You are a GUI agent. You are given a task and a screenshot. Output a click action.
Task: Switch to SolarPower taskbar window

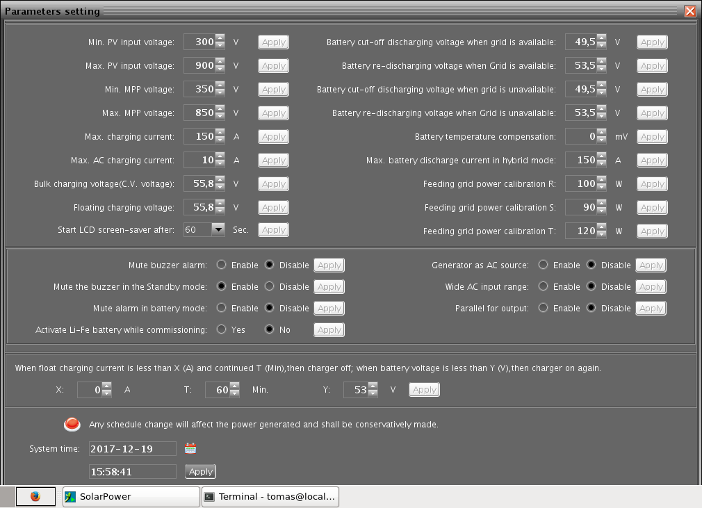131,496
